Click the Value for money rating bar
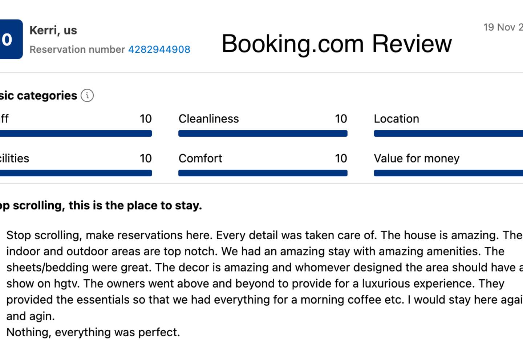 (x=448, y=173)
